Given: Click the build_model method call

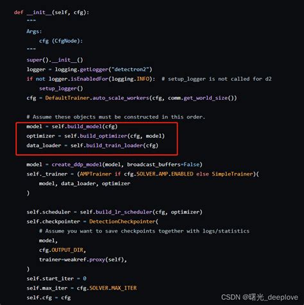Looking at the screenshot, I should 85,126.
